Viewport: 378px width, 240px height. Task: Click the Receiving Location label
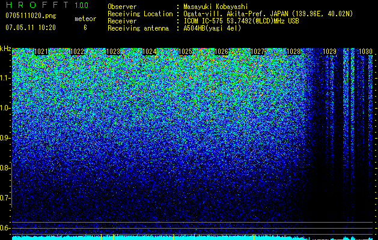click(x=140, y=14)
